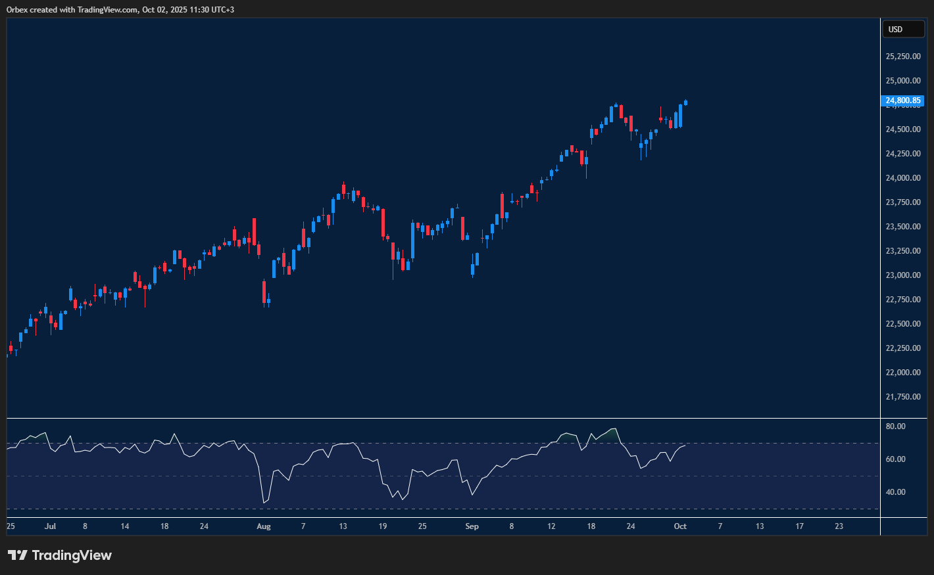Viewport: 934px width, 575px height.
Task: Click the latest blue candle on chart
Action: pos(685,102)
